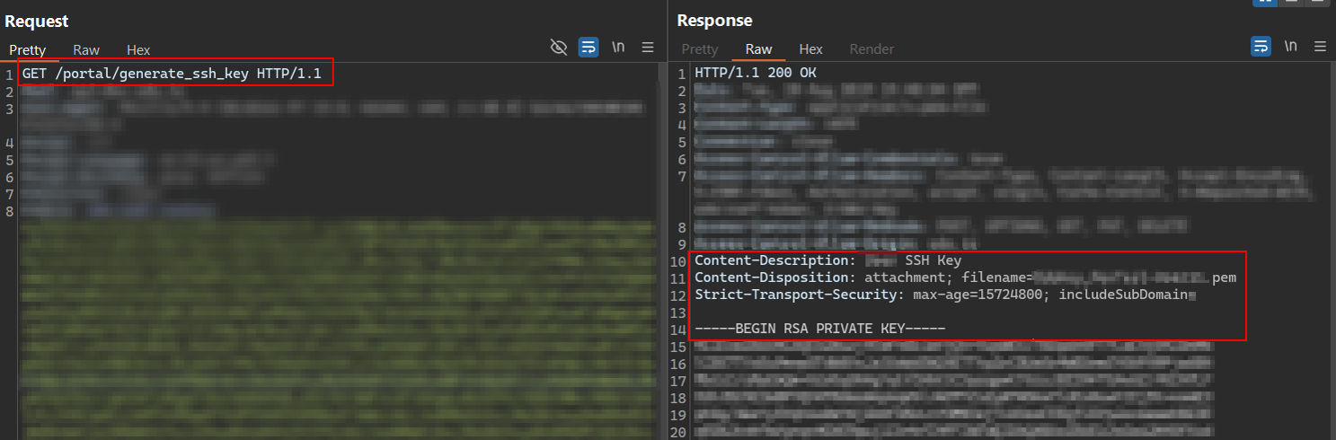Image resolution: width=1336 pixels, height=440 pixels.
Task: Open the Request panel hamburger menu
Action: [648, 47]
